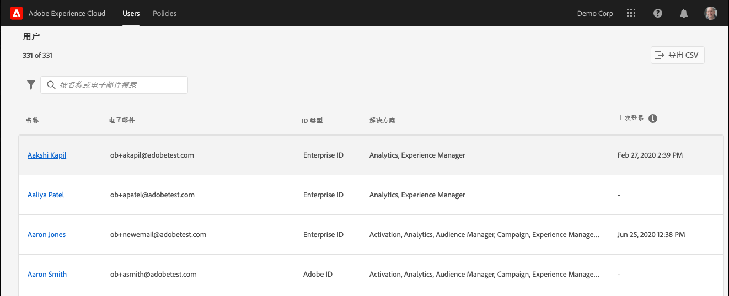Click the Adobe Experience Cloud title
The width and height of the screenshot is (729, 296).
click(67, 13)
